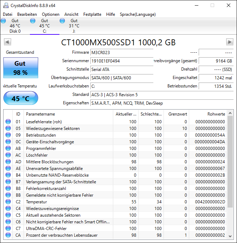The height and width of the screenshot is (243, 237).
Task: Click the serial number field 1910E1EF0494
Action: 122,61
